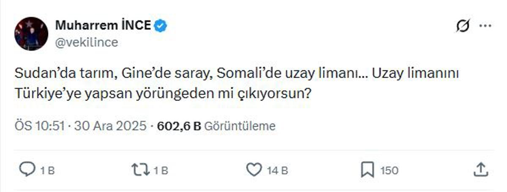Screen dimensions: 507x192
Task: Click the reply speech bubble icon
Action: coord(28,170)
